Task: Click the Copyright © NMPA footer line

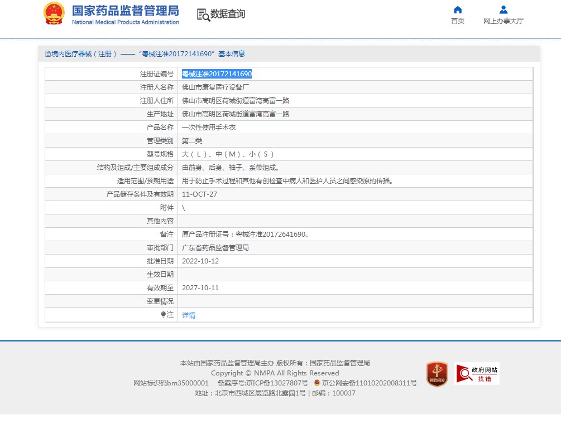Action: point(275,373)
